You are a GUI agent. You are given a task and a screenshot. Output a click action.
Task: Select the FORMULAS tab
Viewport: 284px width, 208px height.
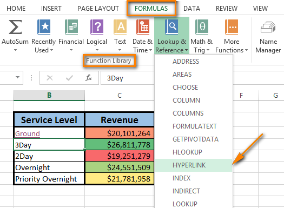(x=151, y=9)
